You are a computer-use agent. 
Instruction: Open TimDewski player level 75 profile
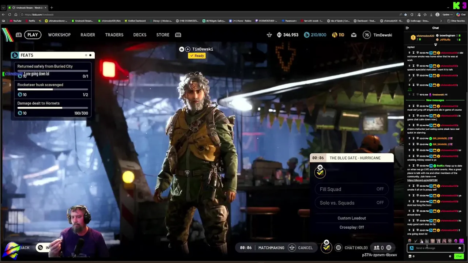point(378,35)
